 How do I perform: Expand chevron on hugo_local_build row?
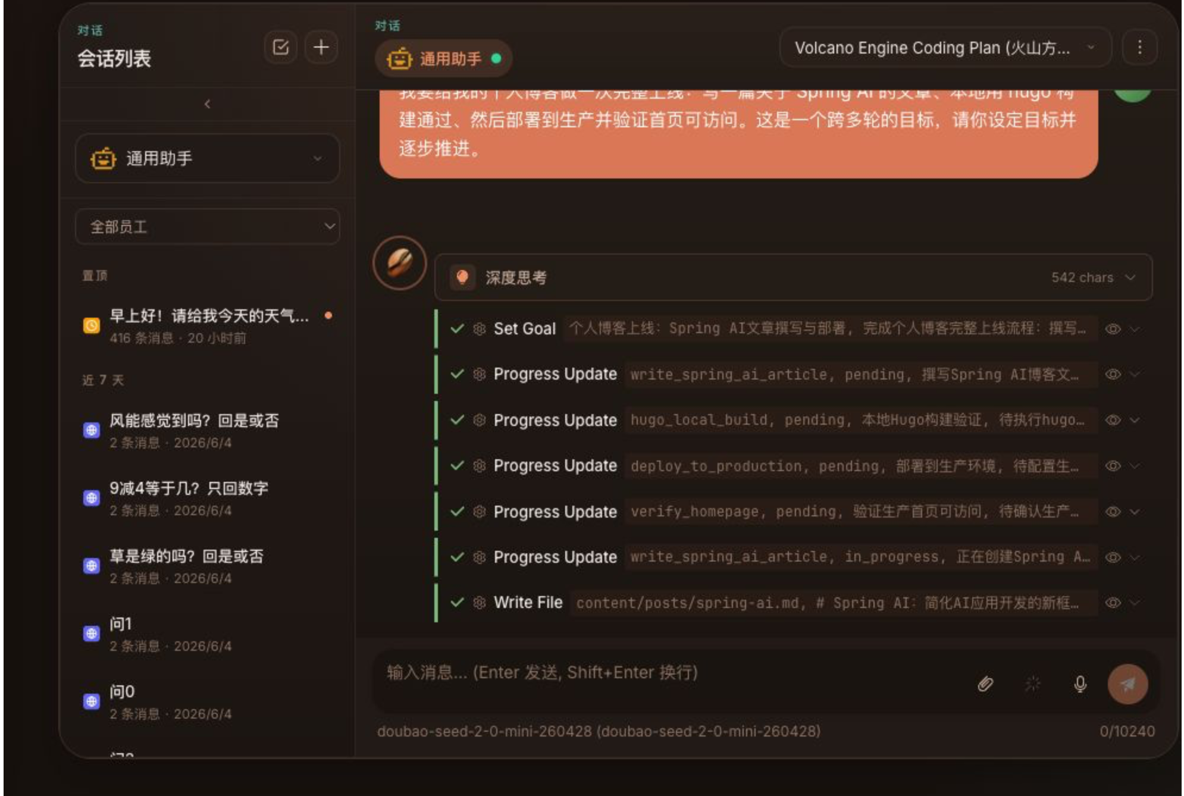[x=1135, y=420]
